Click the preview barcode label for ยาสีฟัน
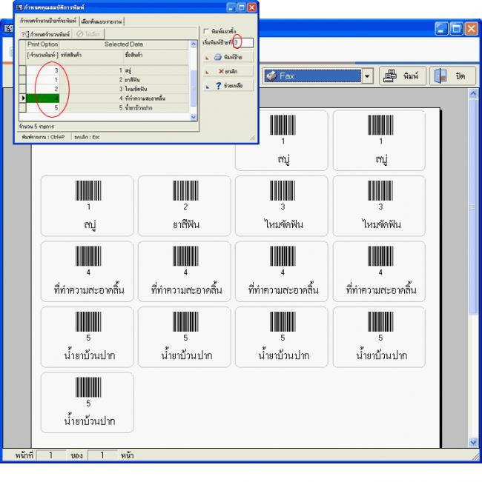This screenshot has width=482, height=482. coord(185,206)
